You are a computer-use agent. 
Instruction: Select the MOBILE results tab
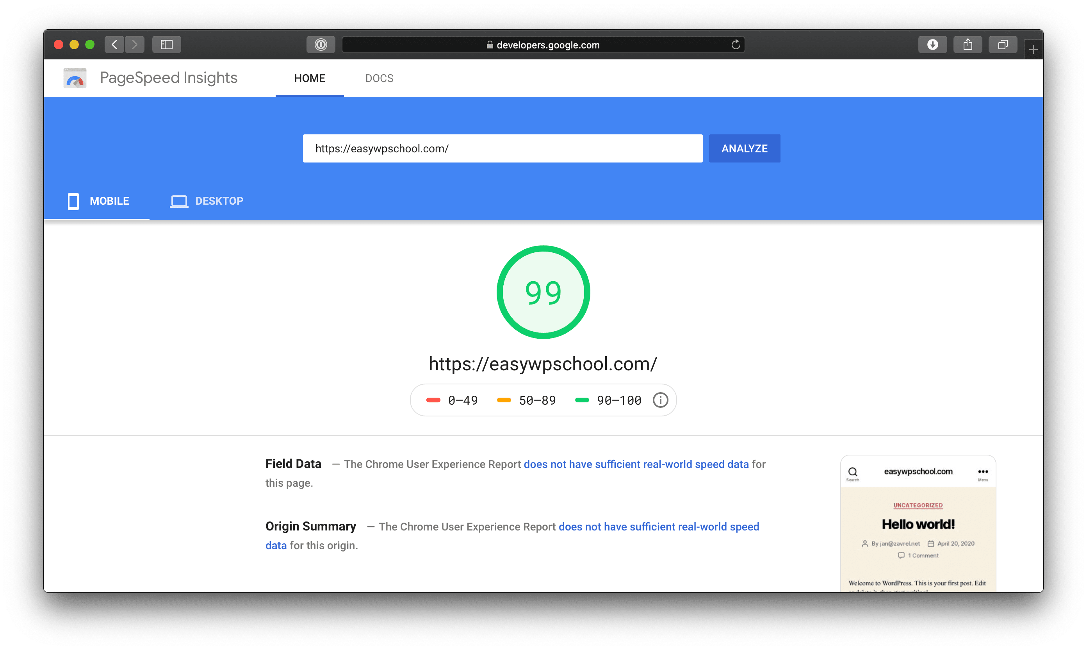click(97, 201)
